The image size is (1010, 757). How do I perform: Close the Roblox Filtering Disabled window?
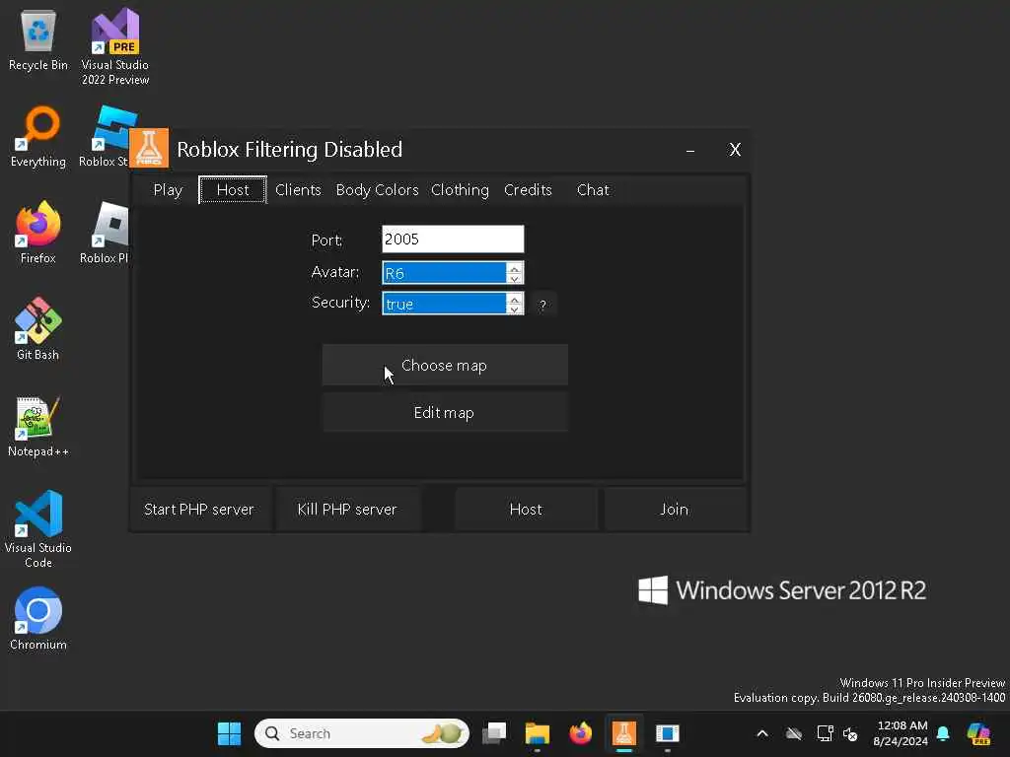(x=735, y=150)
